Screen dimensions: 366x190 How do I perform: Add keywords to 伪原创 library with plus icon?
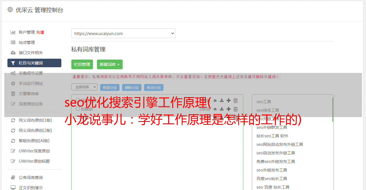pos(229,109)
